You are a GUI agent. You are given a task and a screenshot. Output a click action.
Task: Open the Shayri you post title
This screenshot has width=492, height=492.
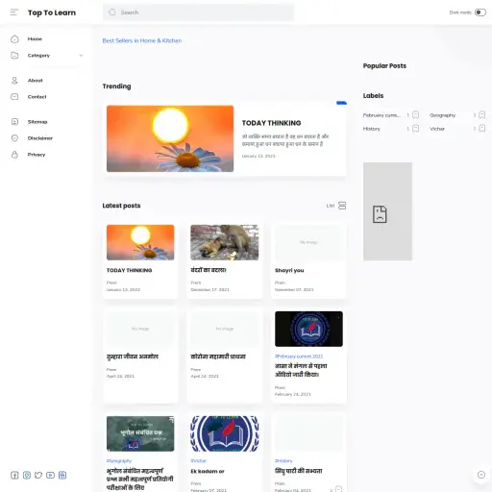(x=289, y=270)
